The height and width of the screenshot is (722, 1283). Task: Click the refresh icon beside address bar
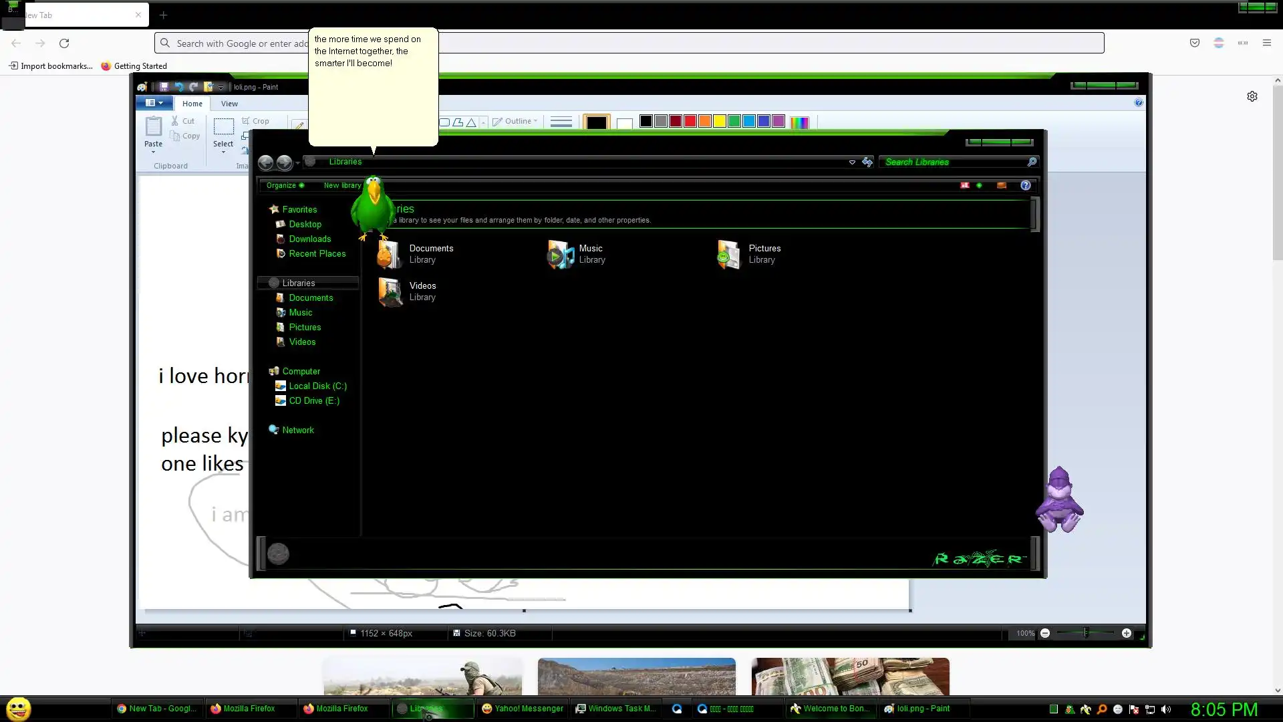(x=867, y=162)
